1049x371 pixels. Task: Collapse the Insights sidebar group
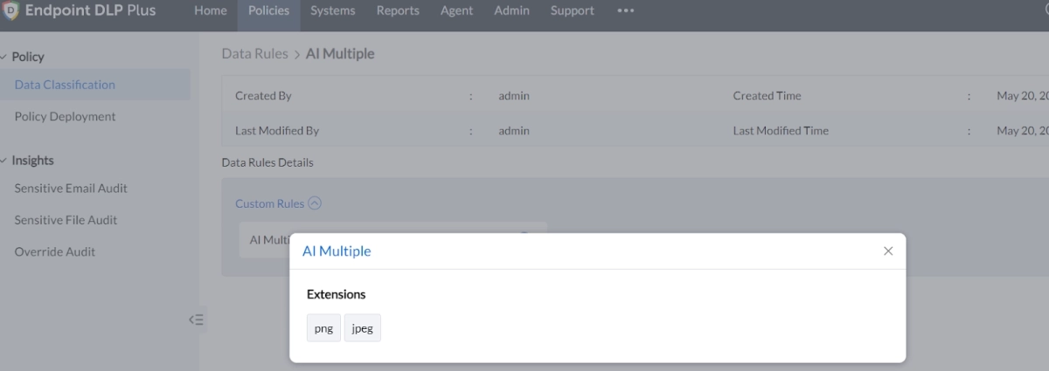click(4, 161)
